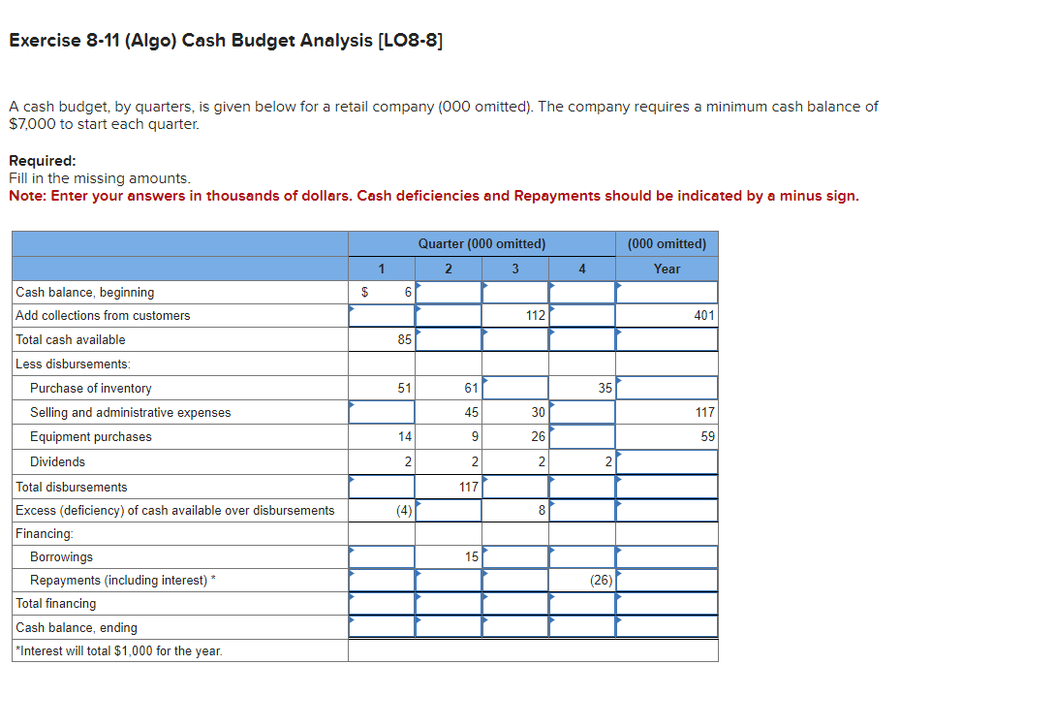Viewport: 1056px width, 728px height.
Task: Click the Quarter 3 Repayments including interest cell
Action: [x=515, y=580]
